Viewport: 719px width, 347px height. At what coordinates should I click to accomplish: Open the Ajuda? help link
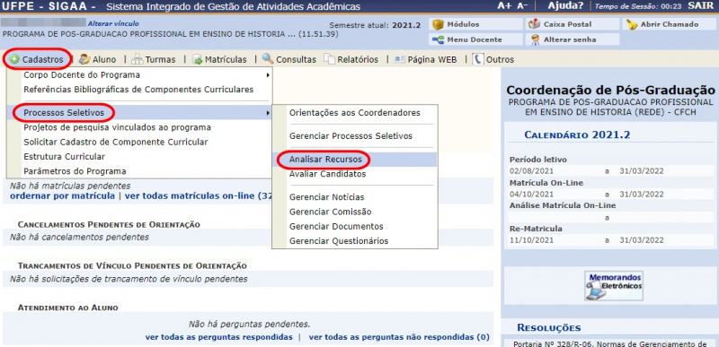tap(565, 6)
